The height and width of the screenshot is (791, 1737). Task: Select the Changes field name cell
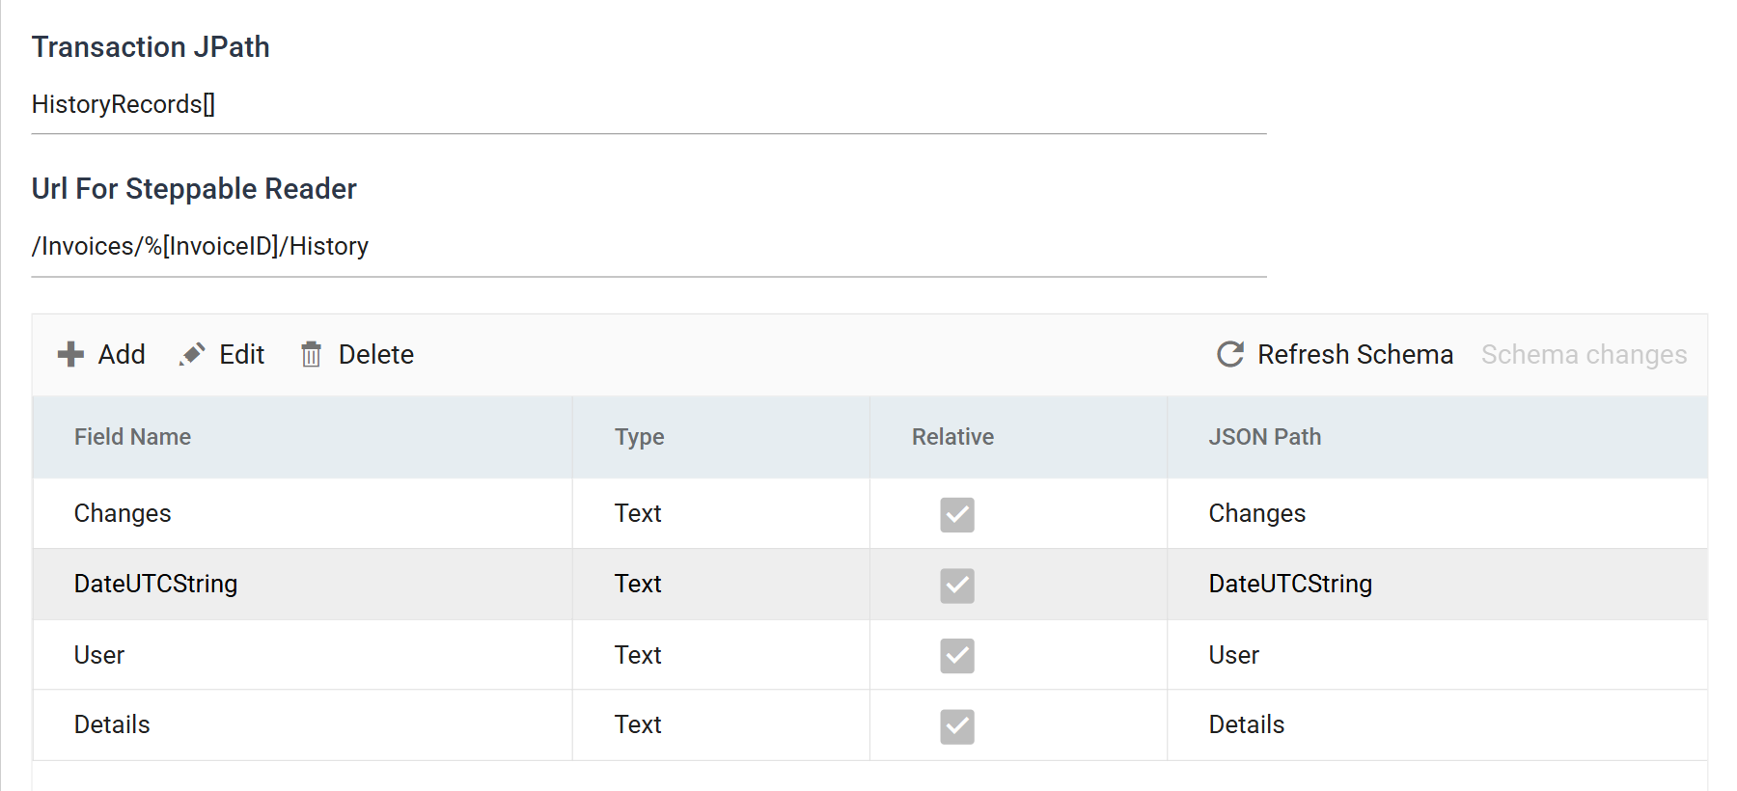click(x=302, y=513)
